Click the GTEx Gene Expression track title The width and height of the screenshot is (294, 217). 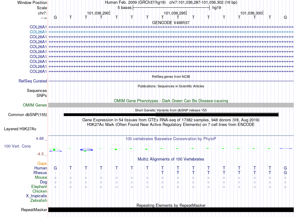point(171,120)
